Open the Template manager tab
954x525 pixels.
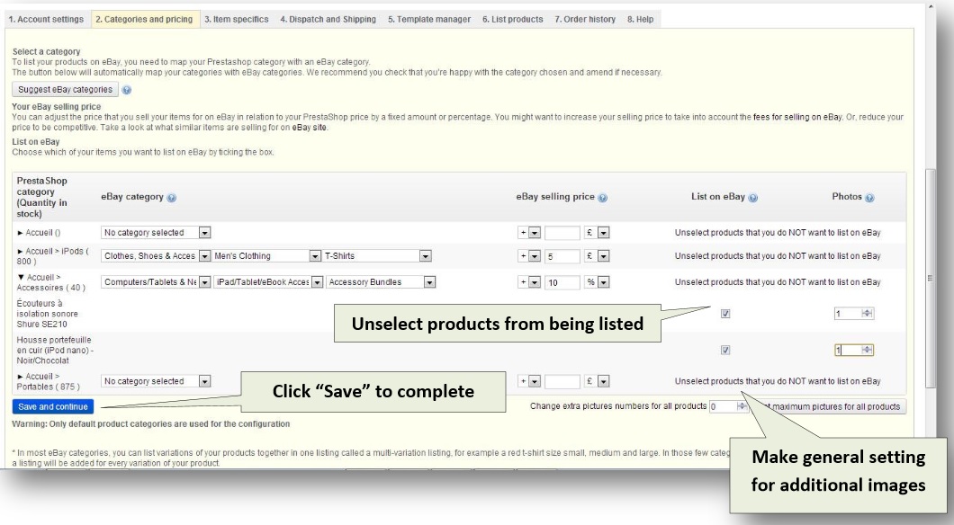[429, 20]
